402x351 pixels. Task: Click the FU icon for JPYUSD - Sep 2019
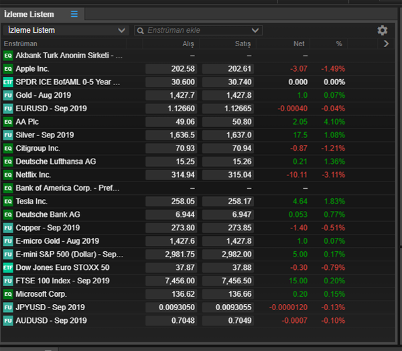[8, 307]
